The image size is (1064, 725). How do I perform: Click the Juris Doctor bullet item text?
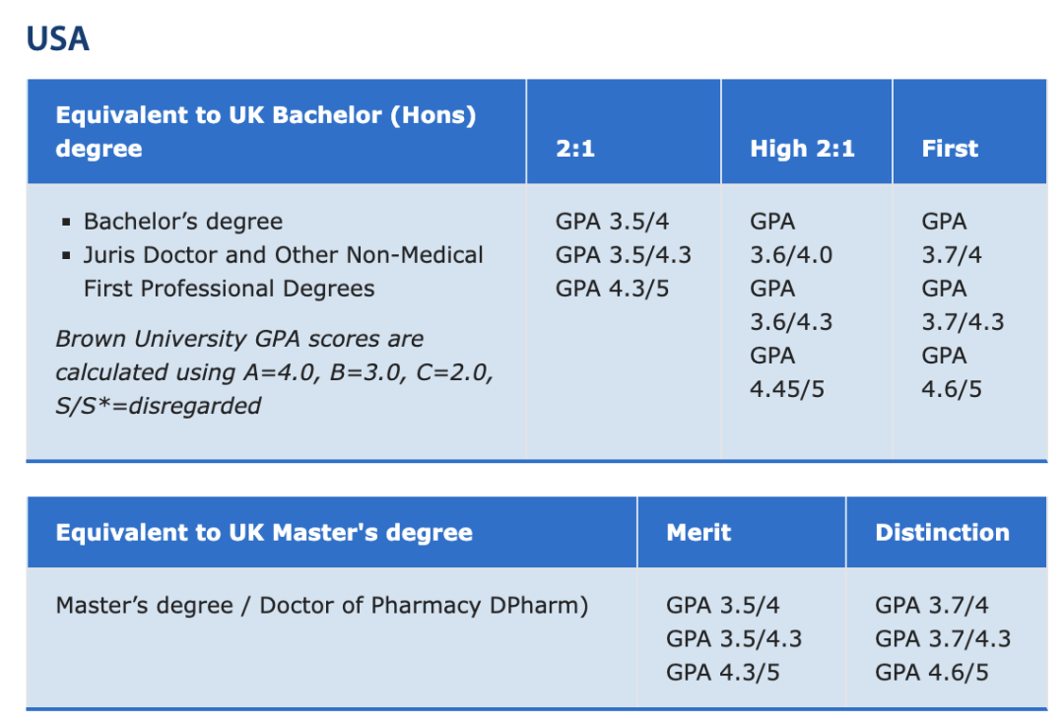pyautogui.click(x=283, y=272)
